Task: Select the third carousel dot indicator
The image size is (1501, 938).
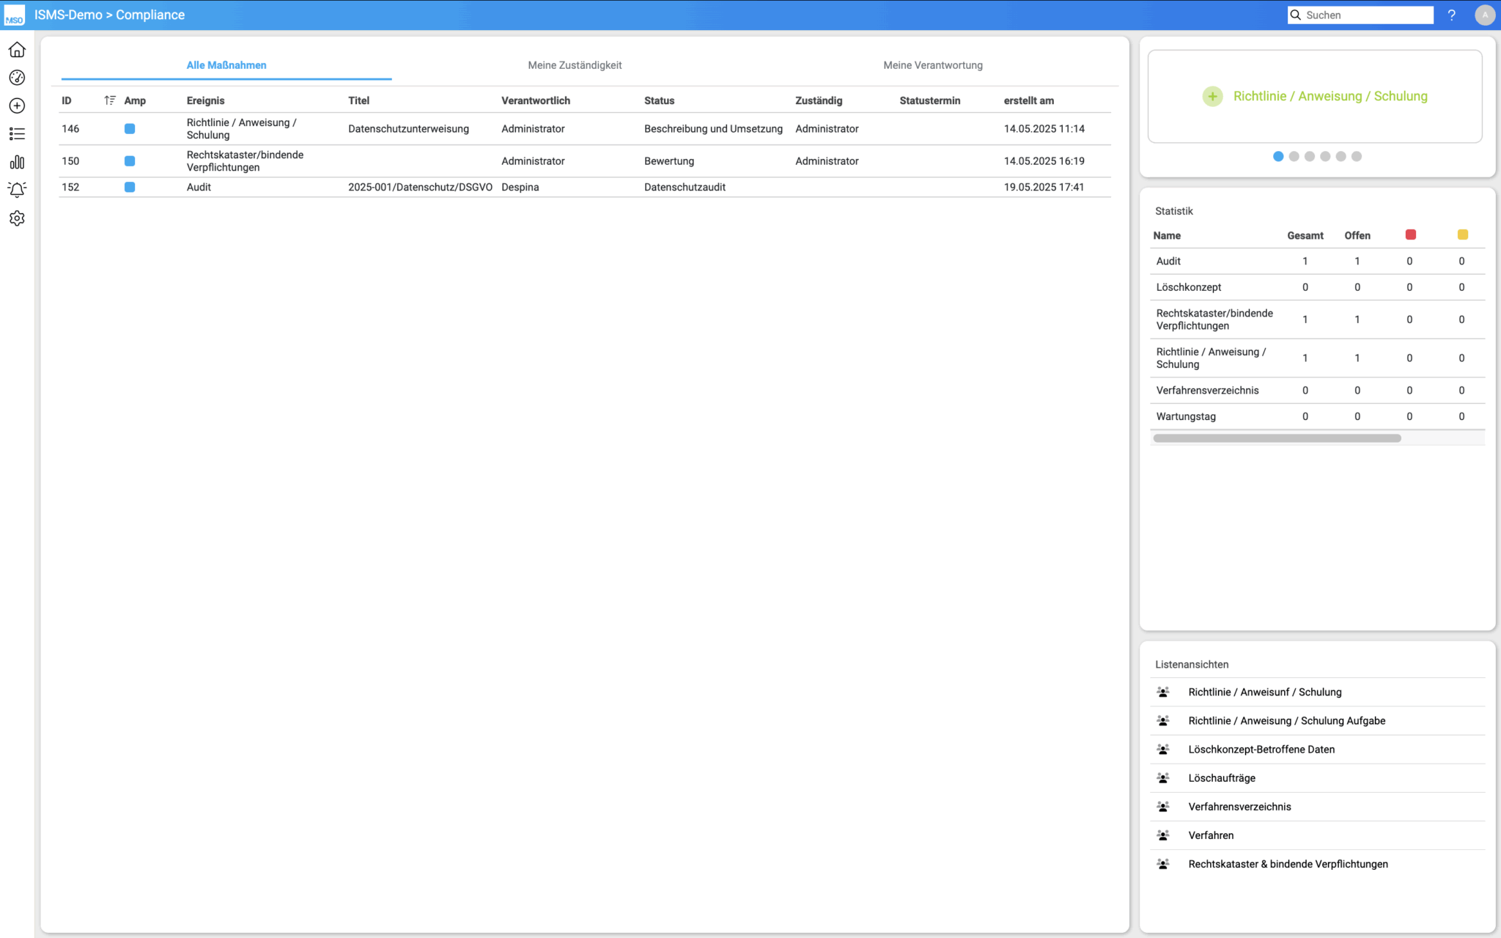Action: [x=1310, y=156]
